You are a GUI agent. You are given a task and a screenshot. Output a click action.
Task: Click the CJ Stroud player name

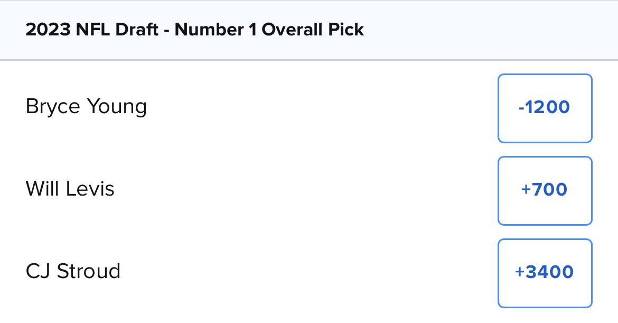73,271
